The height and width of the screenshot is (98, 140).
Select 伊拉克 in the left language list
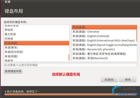click(x=36, y=30)
